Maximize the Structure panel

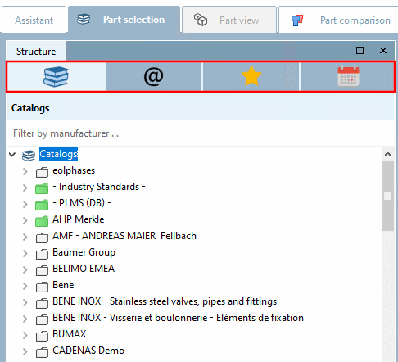pos(360,51)
